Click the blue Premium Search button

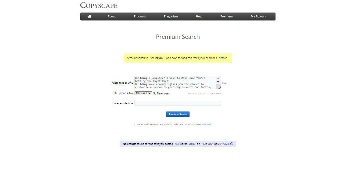(178, 114)
